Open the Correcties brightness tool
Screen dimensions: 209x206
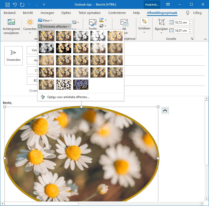click(30, 22)
